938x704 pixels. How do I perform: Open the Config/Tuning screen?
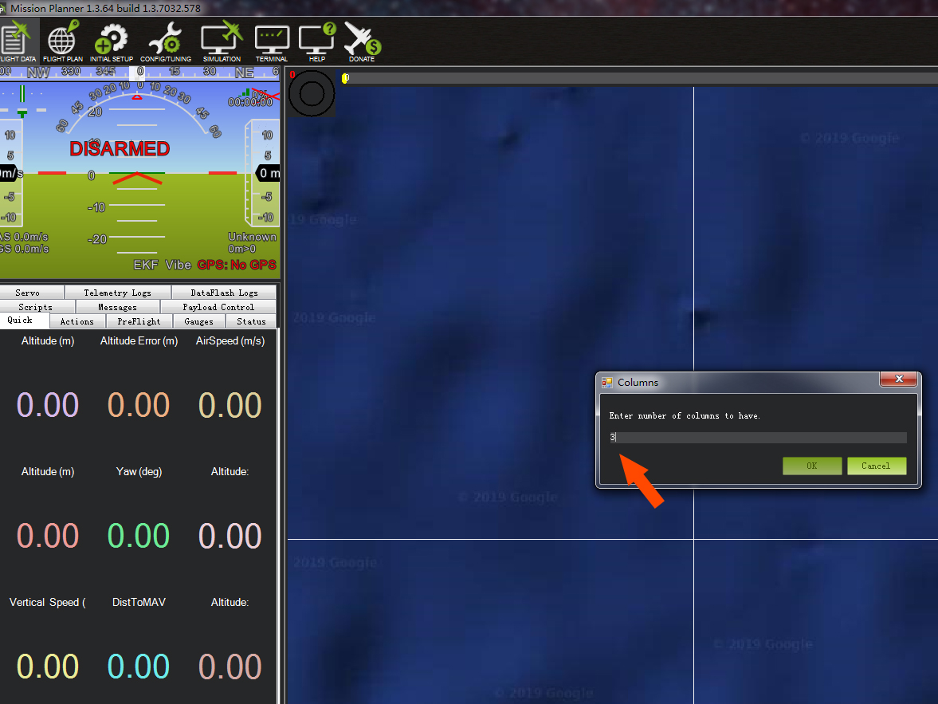click(166, 41)
